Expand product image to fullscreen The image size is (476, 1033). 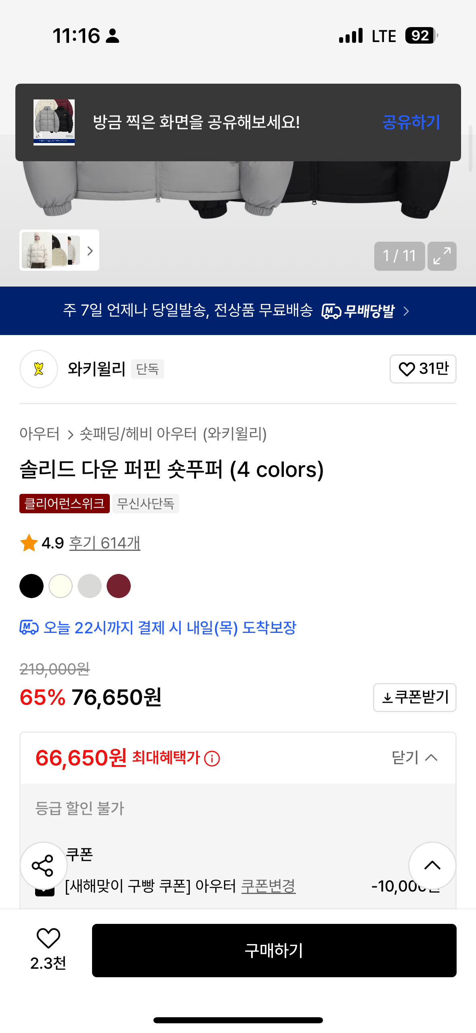442,256
